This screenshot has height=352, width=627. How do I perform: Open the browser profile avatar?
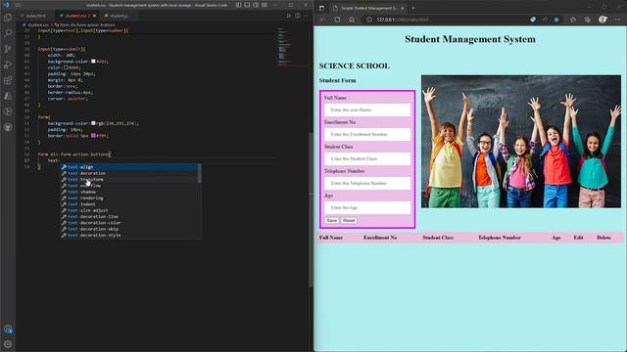coord(603,20)
